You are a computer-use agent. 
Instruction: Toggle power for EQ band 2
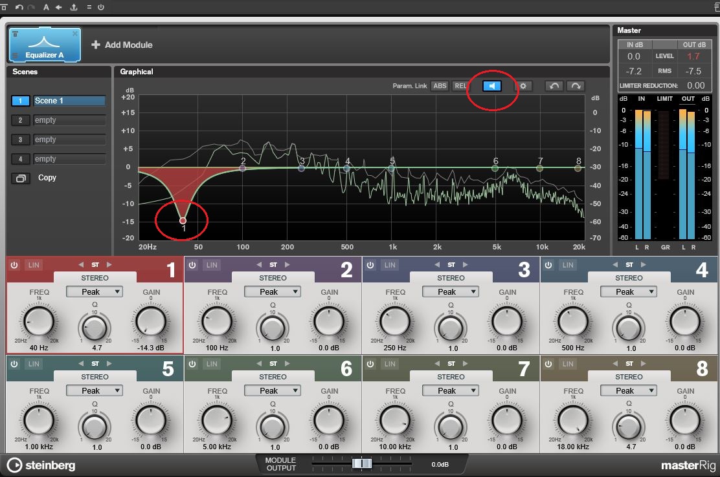[192, 265]
